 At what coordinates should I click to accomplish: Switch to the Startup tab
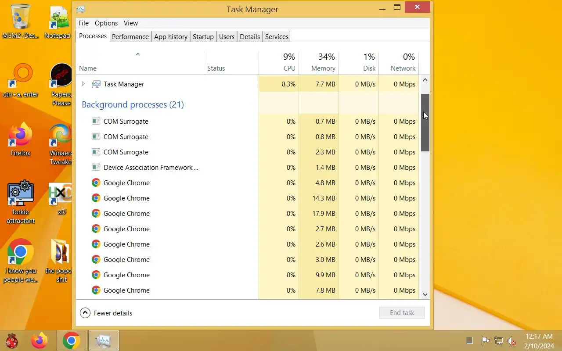[203, 36]
